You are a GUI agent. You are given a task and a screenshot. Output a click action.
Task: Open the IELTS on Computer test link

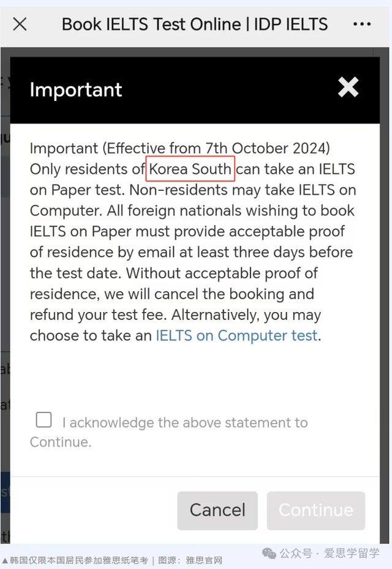click(x=236, y=336)
